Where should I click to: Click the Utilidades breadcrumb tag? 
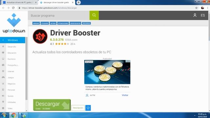pos(45,23)
